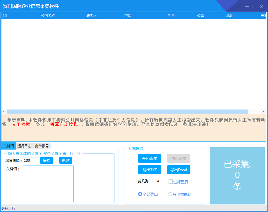Screen dimensions: 268x212
Task: Click the horizontal scrollbar right arrow
Action: tap(264, 112)
